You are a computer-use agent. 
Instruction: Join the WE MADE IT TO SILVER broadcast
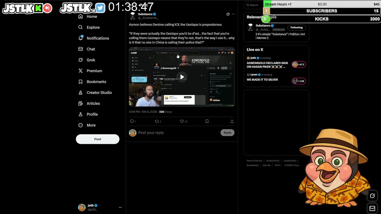tap(262, 80)
